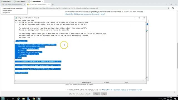Launch Internet Explorer from the taskbar
Image resolution: width=178 pixels, height=100 pixels.
tap(18, 99)
